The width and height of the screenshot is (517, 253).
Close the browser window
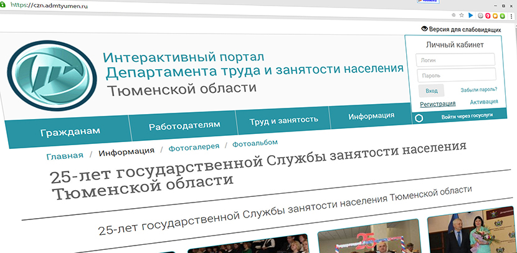click(x=512, y=6)
